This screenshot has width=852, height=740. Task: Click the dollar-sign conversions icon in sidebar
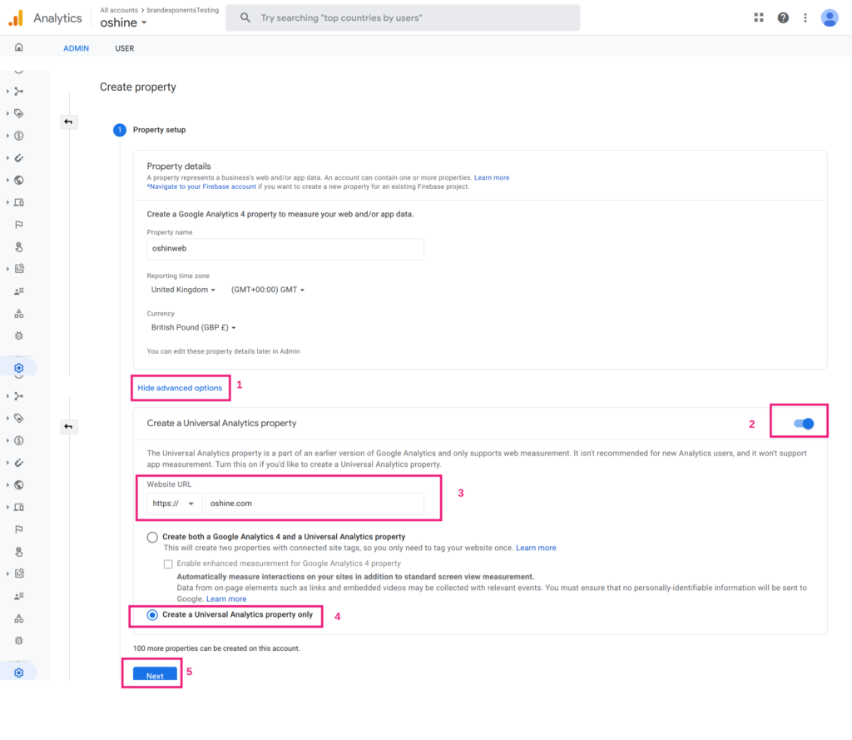pyautogui.click(x=18, y=136)
